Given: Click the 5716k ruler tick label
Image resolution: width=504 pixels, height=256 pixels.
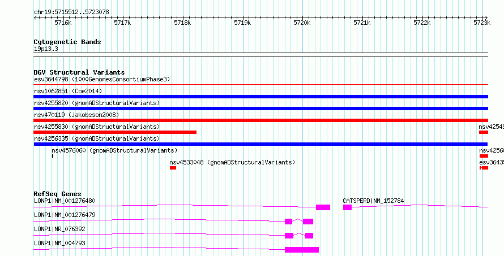Looking at the screenshot, I should coord(63,23).
